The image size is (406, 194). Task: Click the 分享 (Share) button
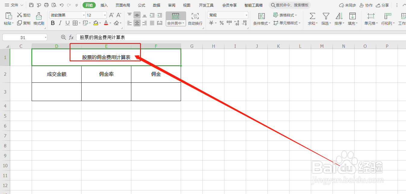pyautogui.click(x=382, y=5)
